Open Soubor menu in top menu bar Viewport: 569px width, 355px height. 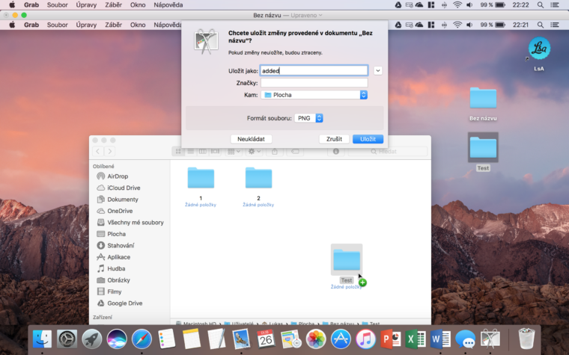click(x=58, y=5)
